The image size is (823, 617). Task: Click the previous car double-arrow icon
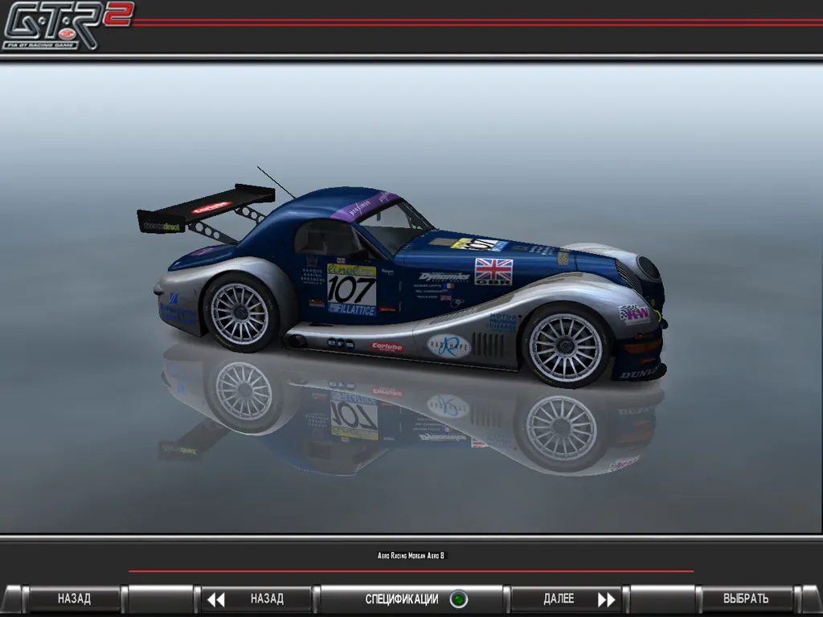click(216, 599)
